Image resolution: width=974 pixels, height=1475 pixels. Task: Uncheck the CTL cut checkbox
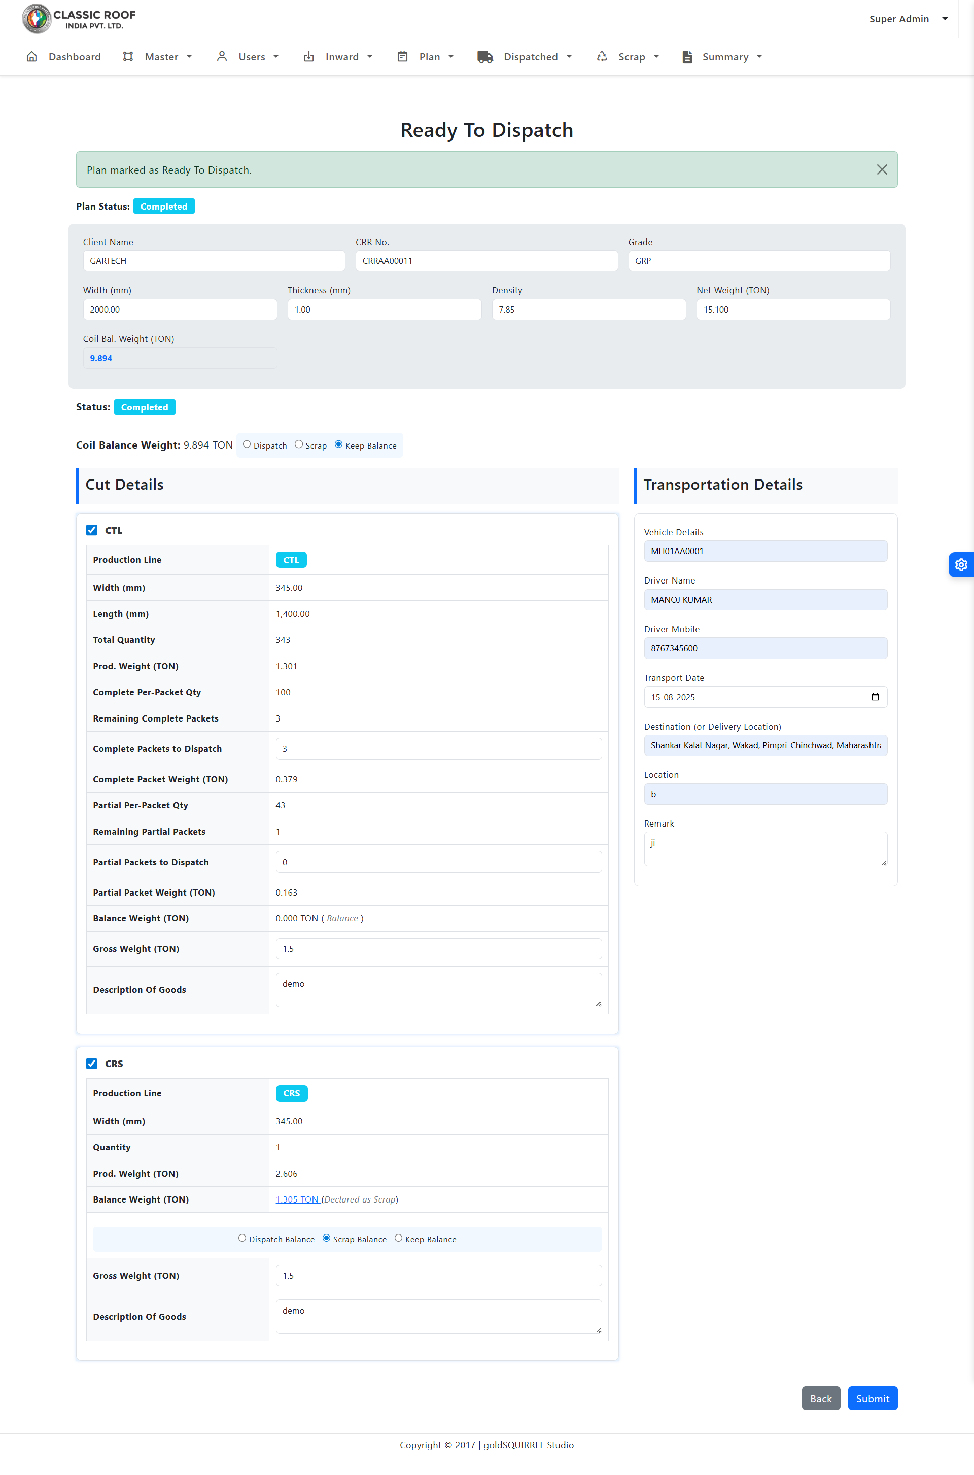coord(92,530)
